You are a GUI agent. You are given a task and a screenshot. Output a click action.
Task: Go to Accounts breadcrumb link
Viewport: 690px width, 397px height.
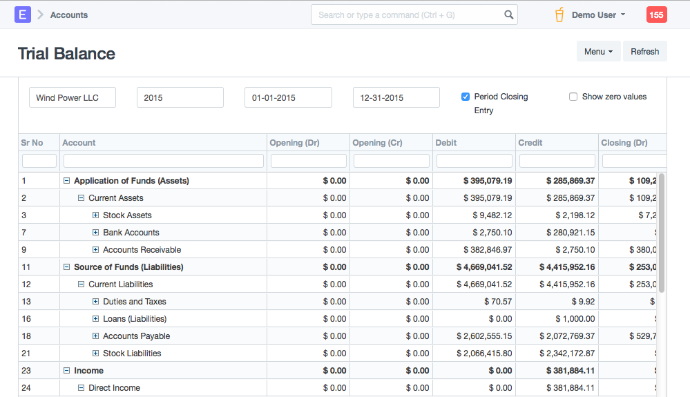69,14
